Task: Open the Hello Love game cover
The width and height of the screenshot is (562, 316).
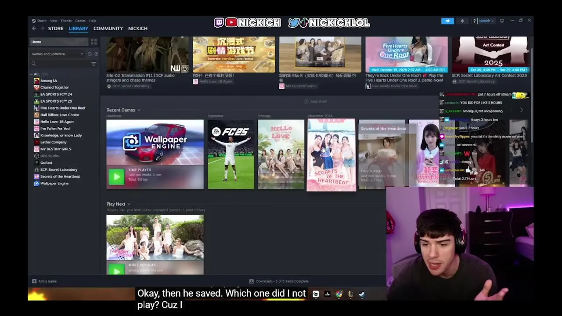Action: tap(281, 154)
